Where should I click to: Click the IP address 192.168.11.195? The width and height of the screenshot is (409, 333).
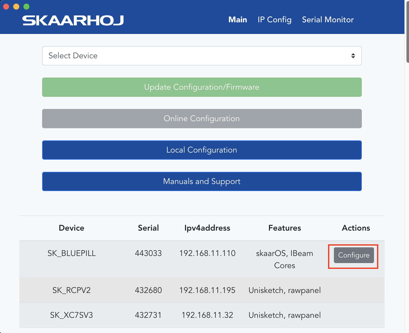click(x=207, y=290)
